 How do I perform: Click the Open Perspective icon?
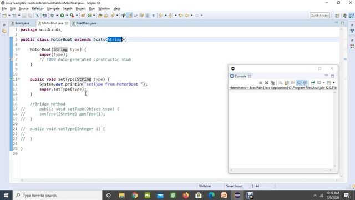coord(337,16)
